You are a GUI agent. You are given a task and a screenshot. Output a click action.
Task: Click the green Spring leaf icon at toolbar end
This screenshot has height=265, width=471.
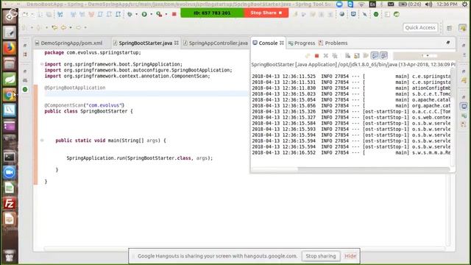(397, 14)
